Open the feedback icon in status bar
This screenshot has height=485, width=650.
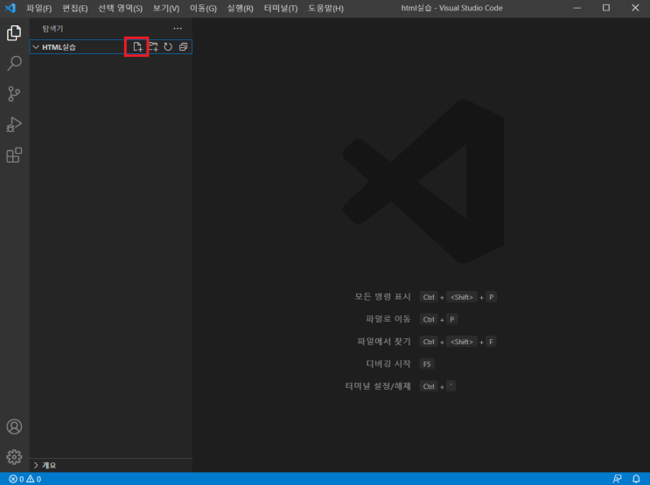618,479
